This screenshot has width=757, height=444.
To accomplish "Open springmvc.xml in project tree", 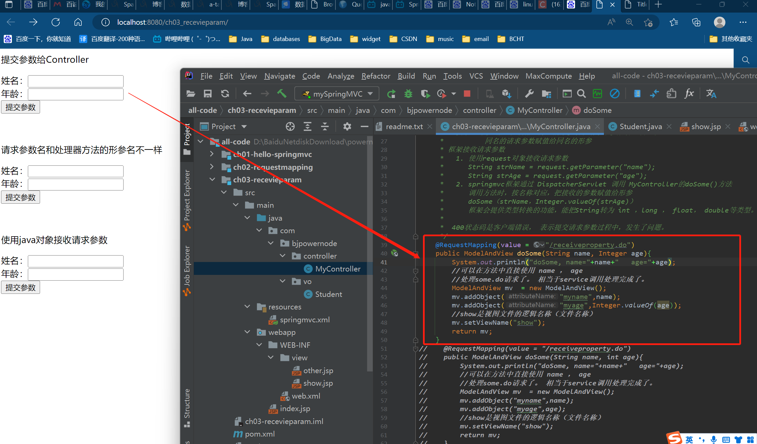I will click(x=304, y=320).
